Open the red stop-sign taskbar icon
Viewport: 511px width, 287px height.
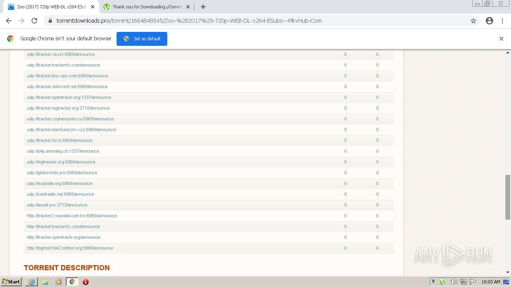85,282
